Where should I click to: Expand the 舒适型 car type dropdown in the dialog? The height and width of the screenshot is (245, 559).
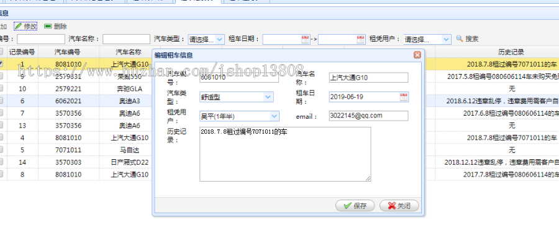(268, 97)
